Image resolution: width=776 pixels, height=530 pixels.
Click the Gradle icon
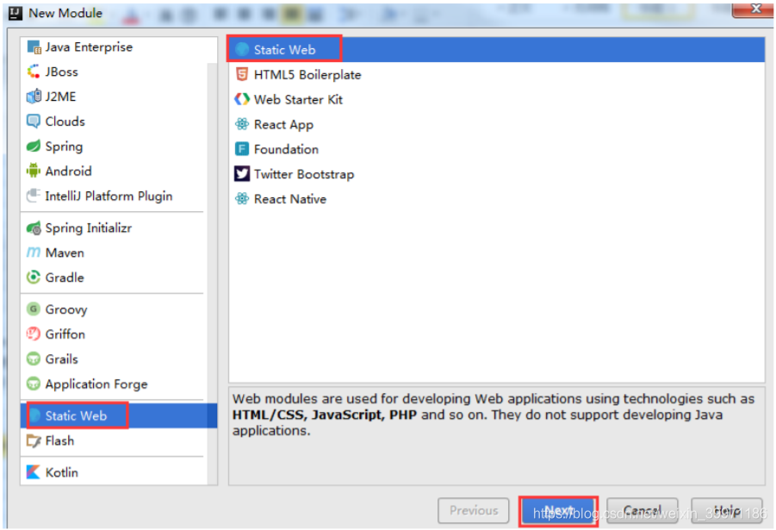tap(34, 277)
